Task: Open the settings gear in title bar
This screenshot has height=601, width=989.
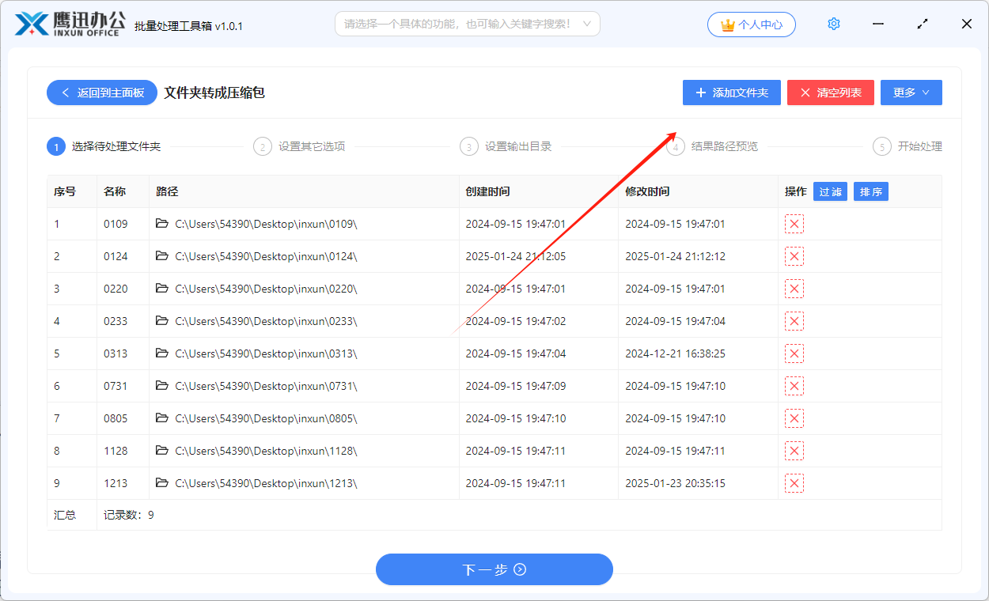Action: 834,24
